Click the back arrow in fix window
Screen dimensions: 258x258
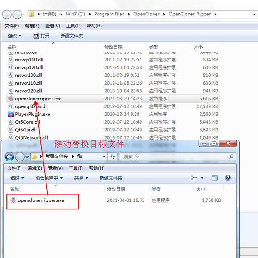point(9,157)
